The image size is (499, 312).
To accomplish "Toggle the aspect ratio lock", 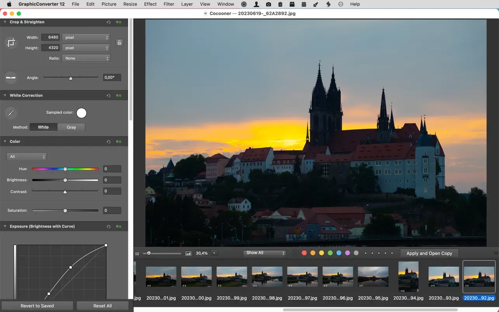I will (x=120, y=43).
